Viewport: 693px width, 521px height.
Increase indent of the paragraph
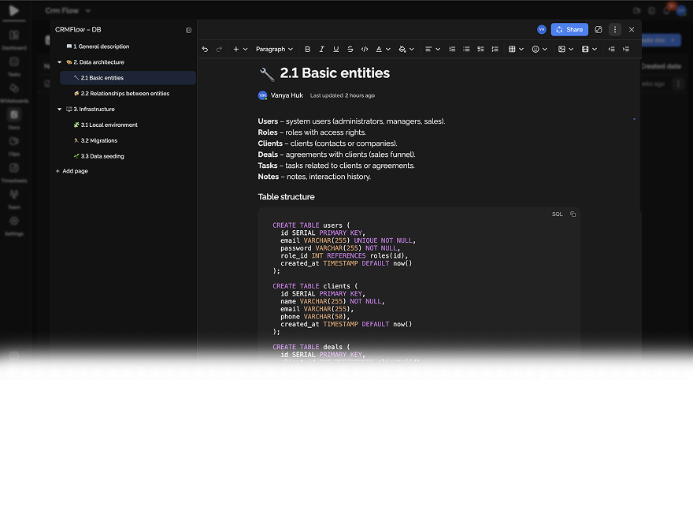tap(626, 49)
